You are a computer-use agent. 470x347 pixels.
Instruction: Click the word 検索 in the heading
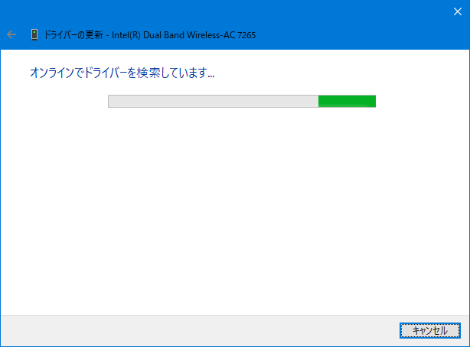146,73
